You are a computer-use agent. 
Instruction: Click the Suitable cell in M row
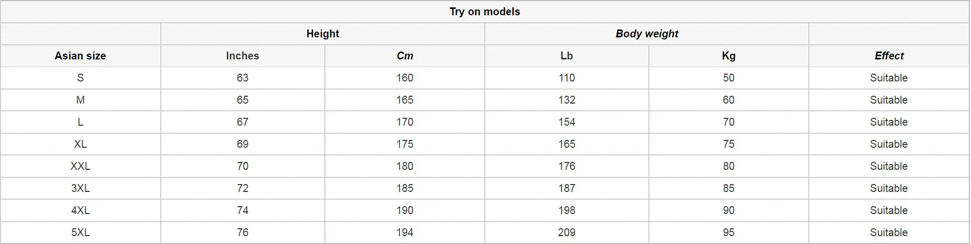[x=889, y=100]
